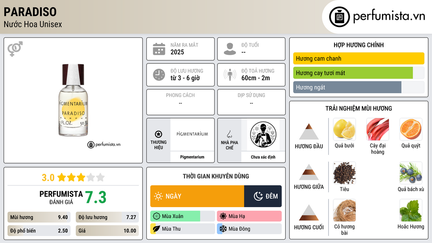Click the Độ lưu hương 7.27 score bar

click(107, 217)
